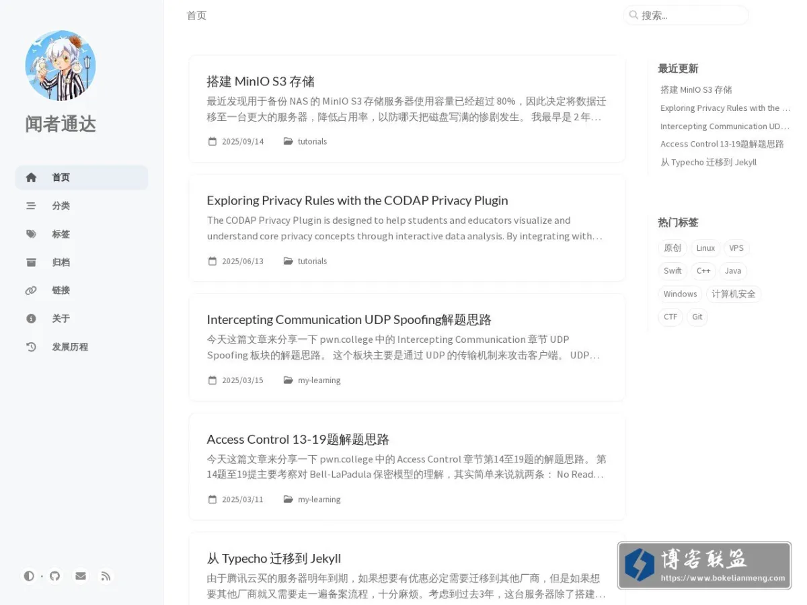Open 从 Typecho 迁移到 Jekyll post title

pos(274,558)
